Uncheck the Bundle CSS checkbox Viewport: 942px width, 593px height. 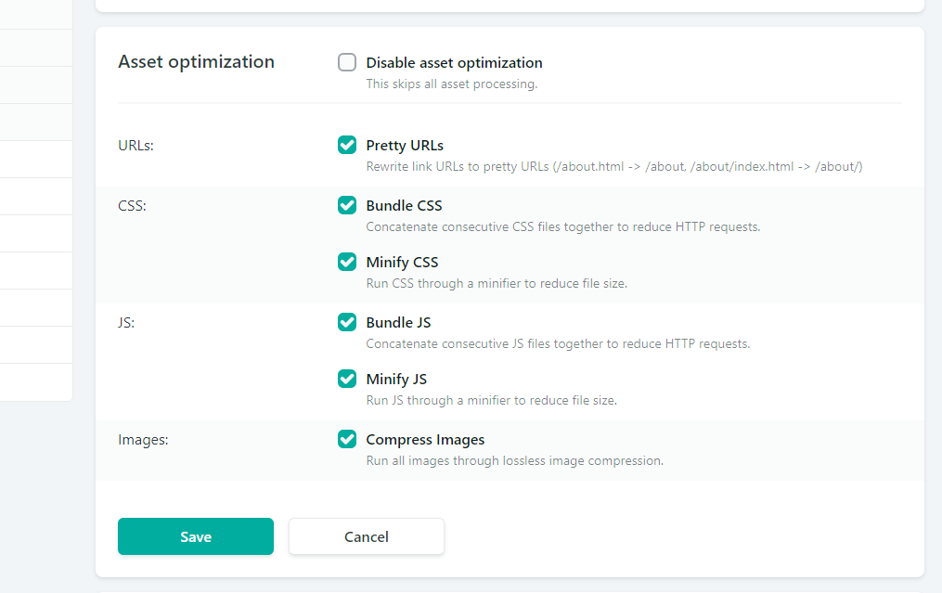click(x=347, y=205)
